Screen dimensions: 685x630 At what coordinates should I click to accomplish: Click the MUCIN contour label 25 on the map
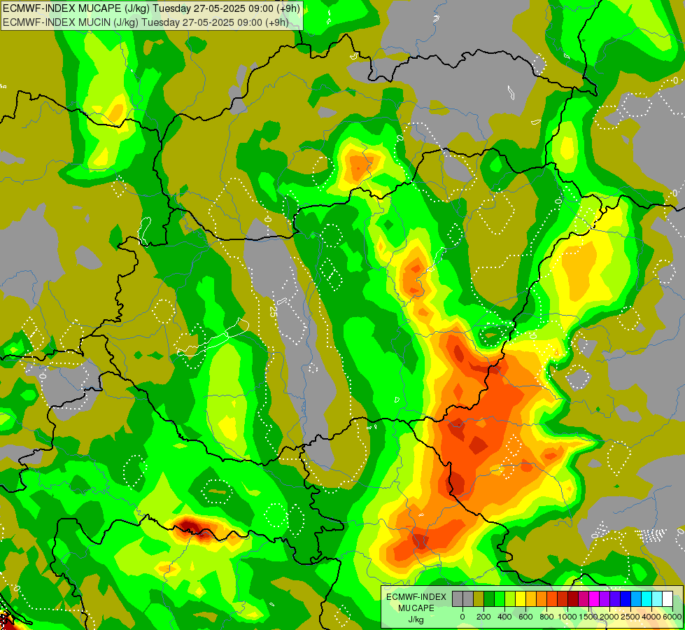point(274,311)
